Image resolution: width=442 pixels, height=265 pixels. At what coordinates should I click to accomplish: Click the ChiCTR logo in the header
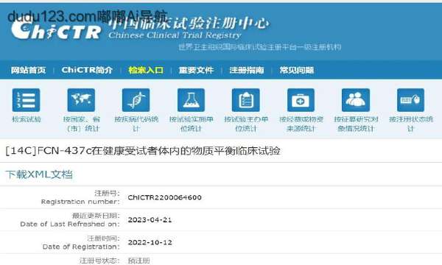point(56,31)
